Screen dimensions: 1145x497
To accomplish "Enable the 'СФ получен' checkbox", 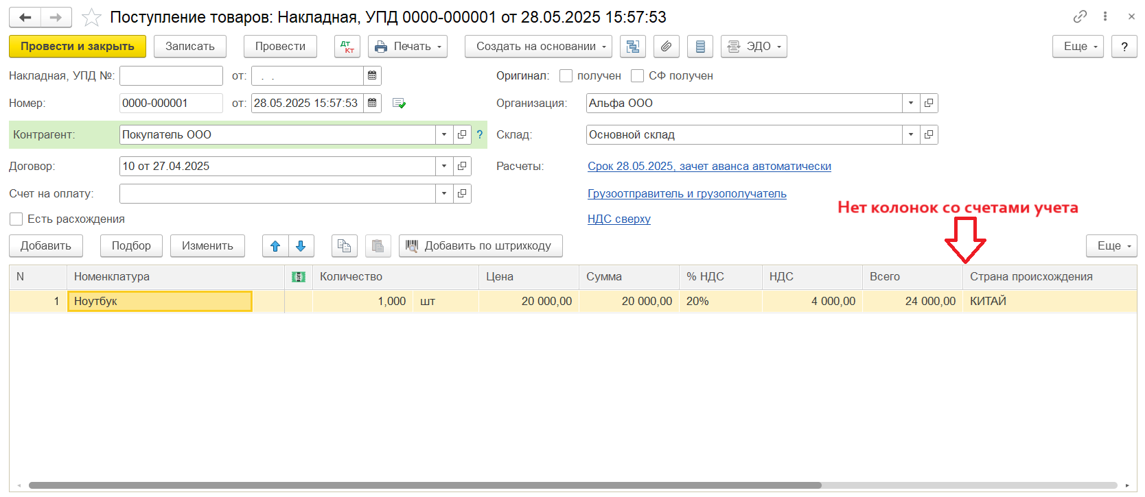I will 637,76.
